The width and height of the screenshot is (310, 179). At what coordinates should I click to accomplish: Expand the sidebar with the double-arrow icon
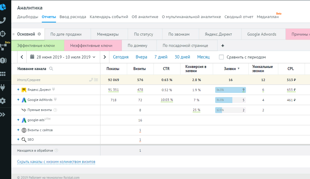3,115
